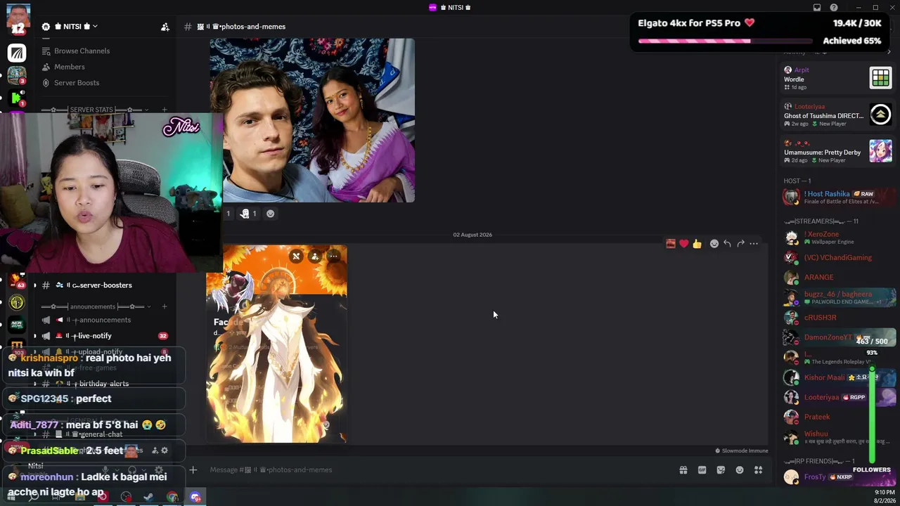The width and height of the screenshot is (900, 506).
Task: Open member ARANGE
Action: pos(837,278)
